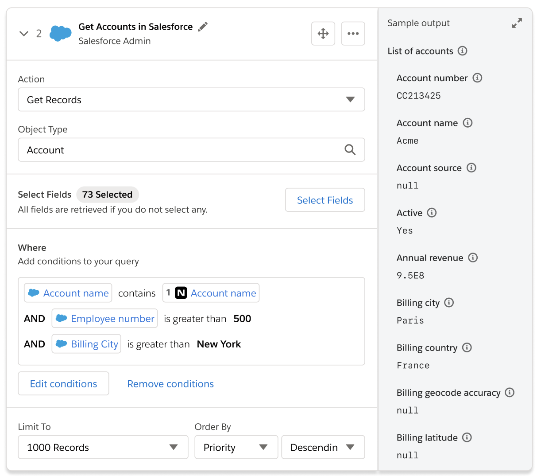Screen dimensions: 541x476
Task: Click the search icon in Object Type field
Action: click(x=350, y=150)
